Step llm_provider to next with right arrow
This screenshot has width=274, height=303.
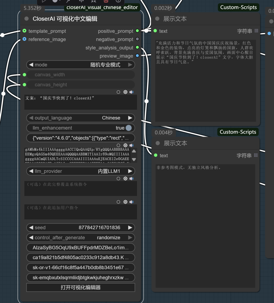(130, 171)
